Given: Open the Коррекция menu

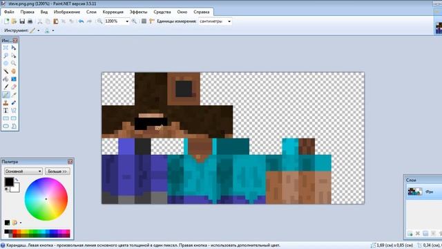Looking at the screenshot, I should coord(113,12).
